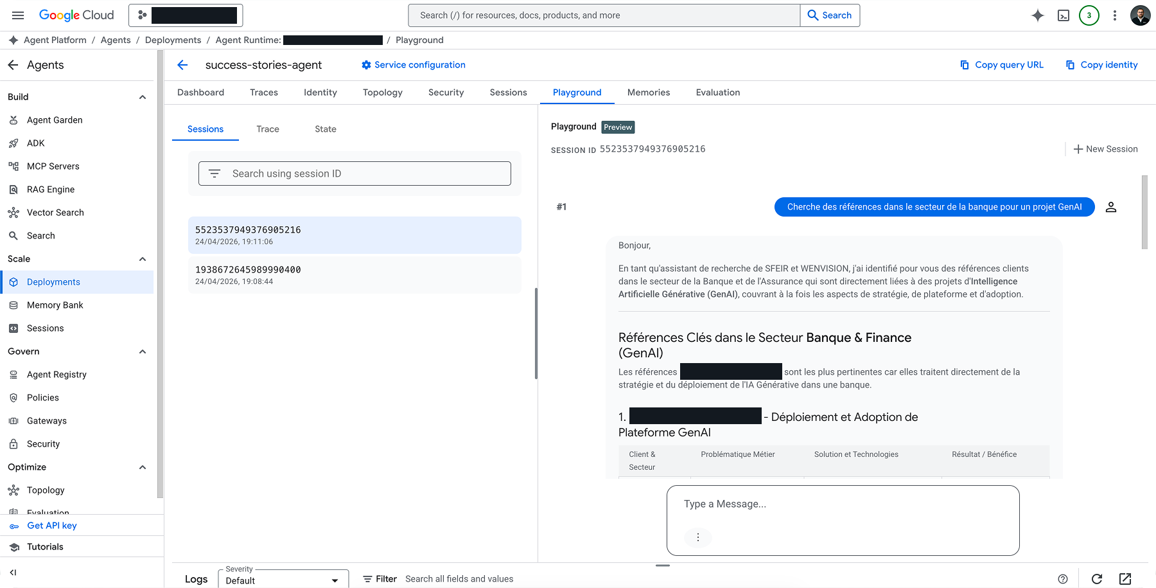Open the user account avatar
Viewport: 1156px width, 588px height.
pyautogui.click(x=1141, y=15)
